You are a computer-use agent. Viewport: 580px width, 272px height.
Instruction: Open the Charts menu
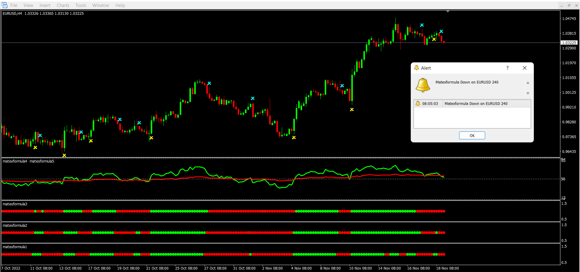coord(63,5)
